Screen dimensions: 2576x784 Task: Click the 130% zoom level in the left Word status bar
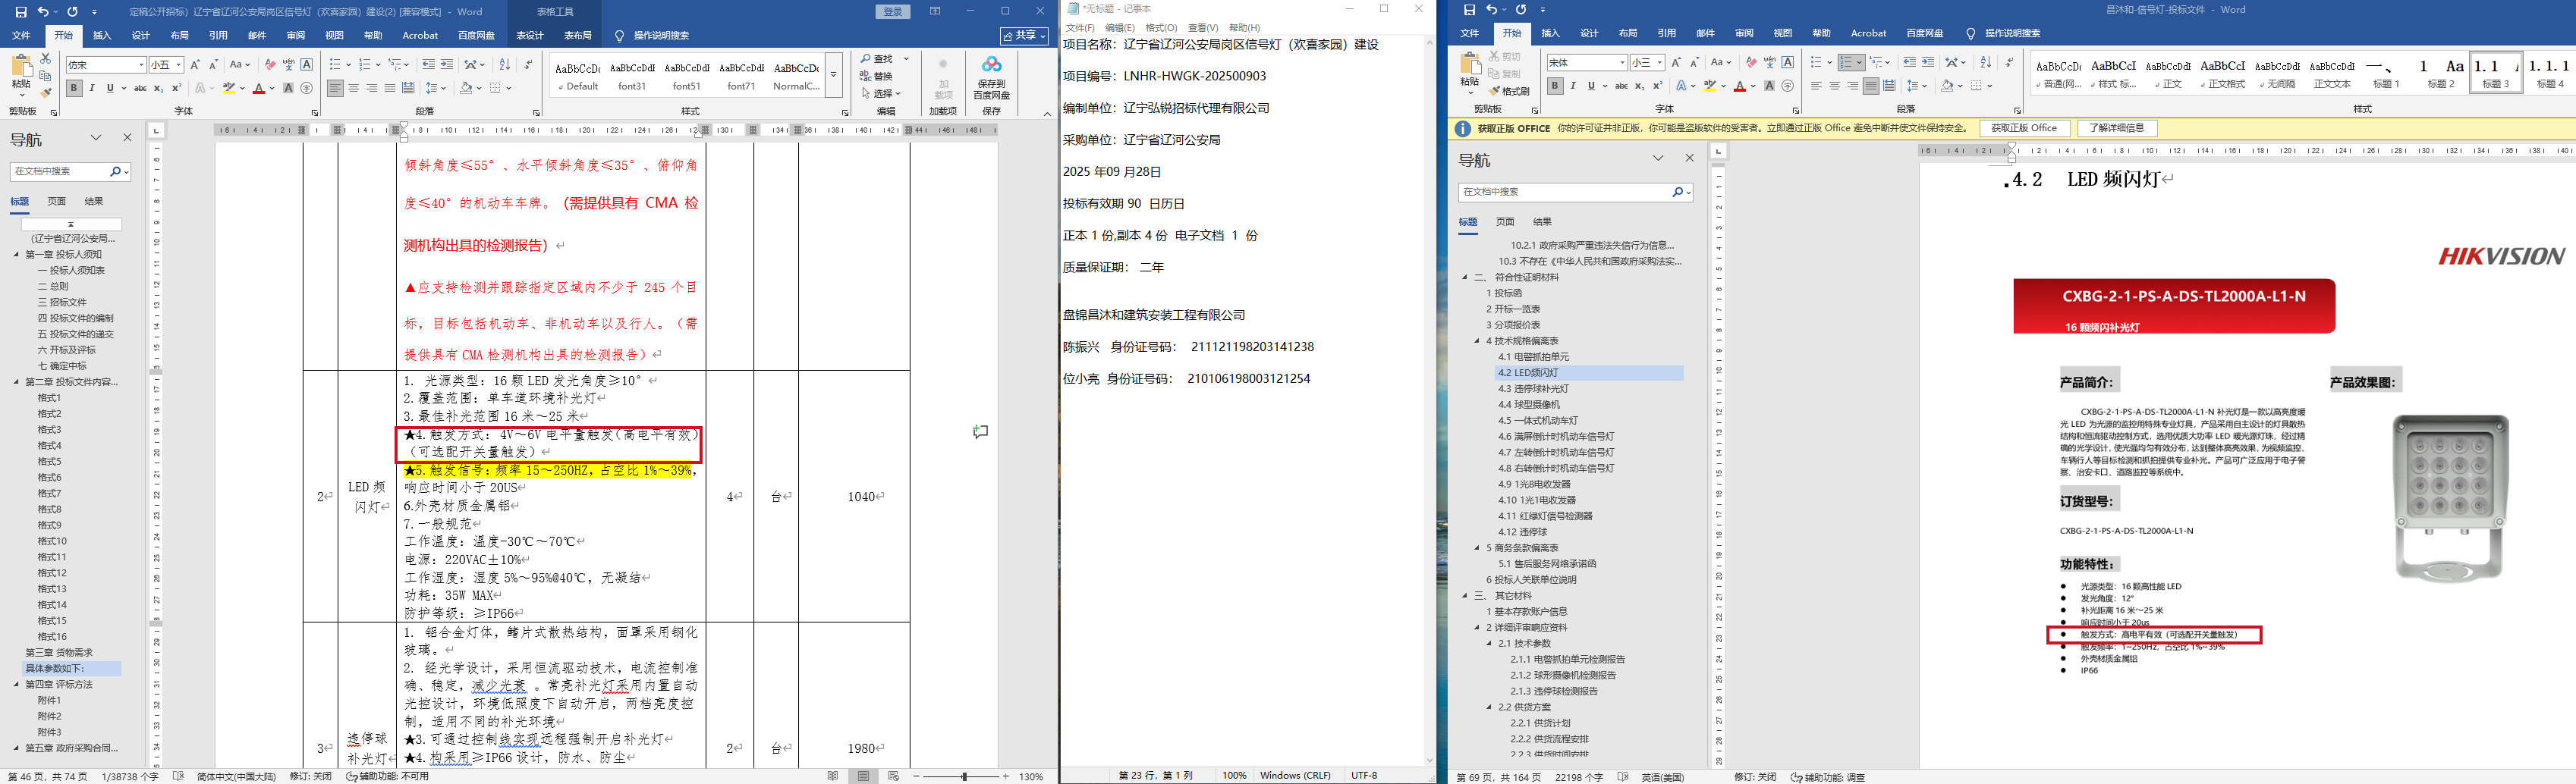click(x=1031, y=776)
